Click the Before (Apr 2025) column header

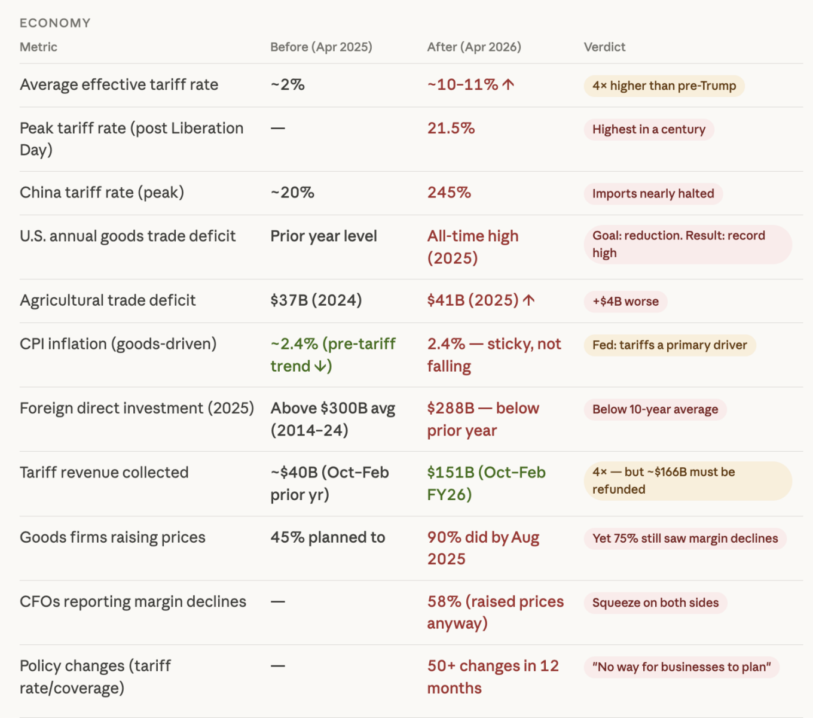tap(321, 47)
